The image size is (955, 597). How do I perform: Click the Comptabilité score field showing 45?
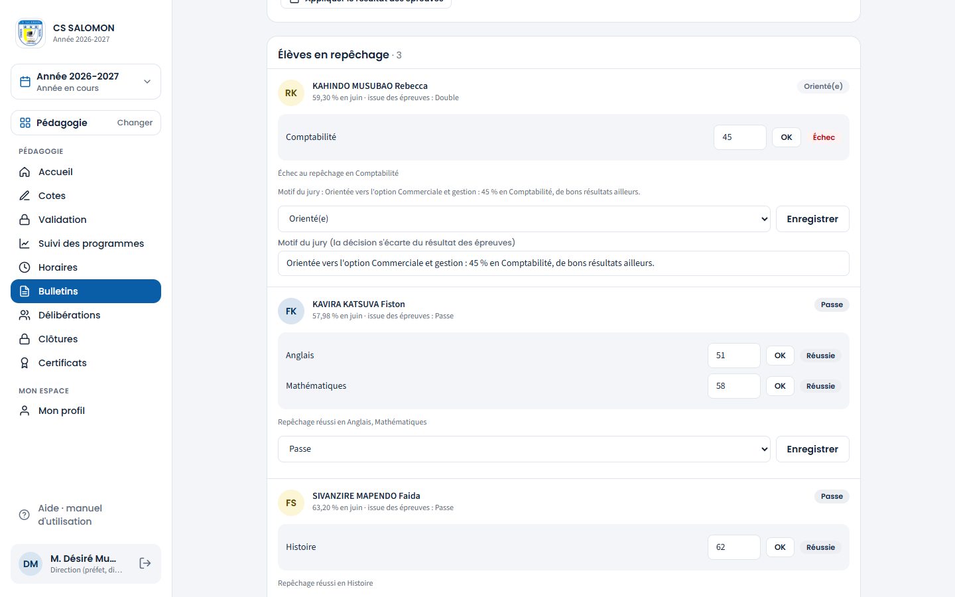[x=740, y=137]
